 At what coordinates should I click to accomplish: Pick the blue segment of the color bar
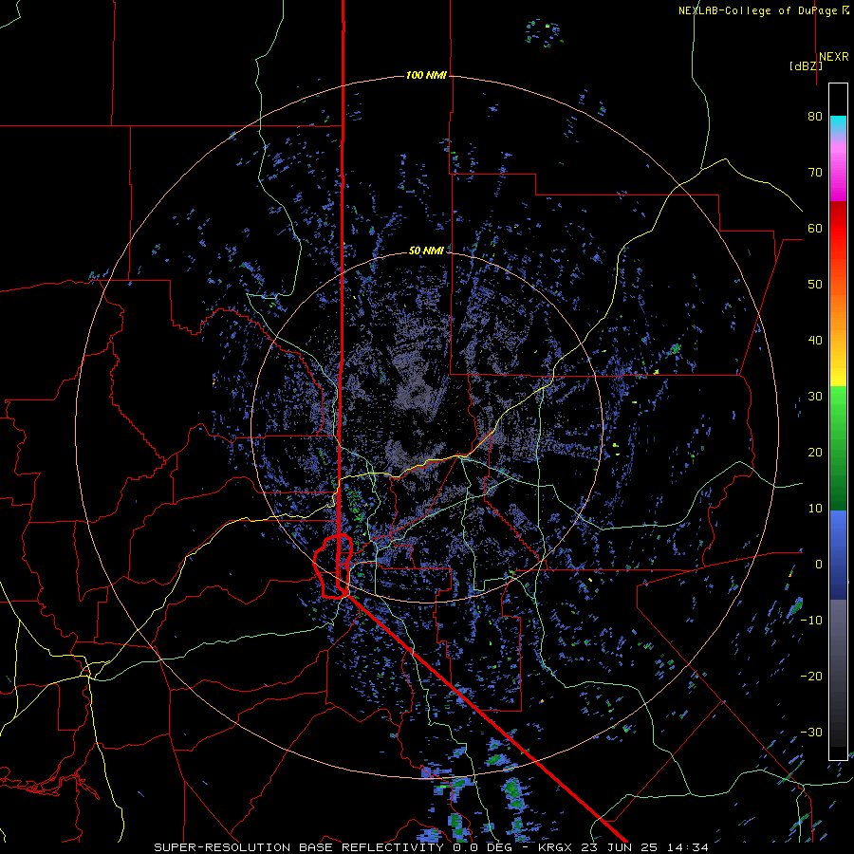coord(838,555)
